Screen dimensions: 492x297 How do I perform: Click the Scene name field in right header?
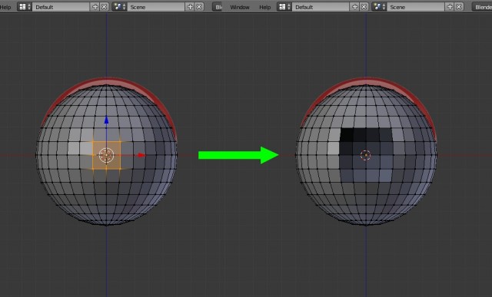[x=416, y=7]
